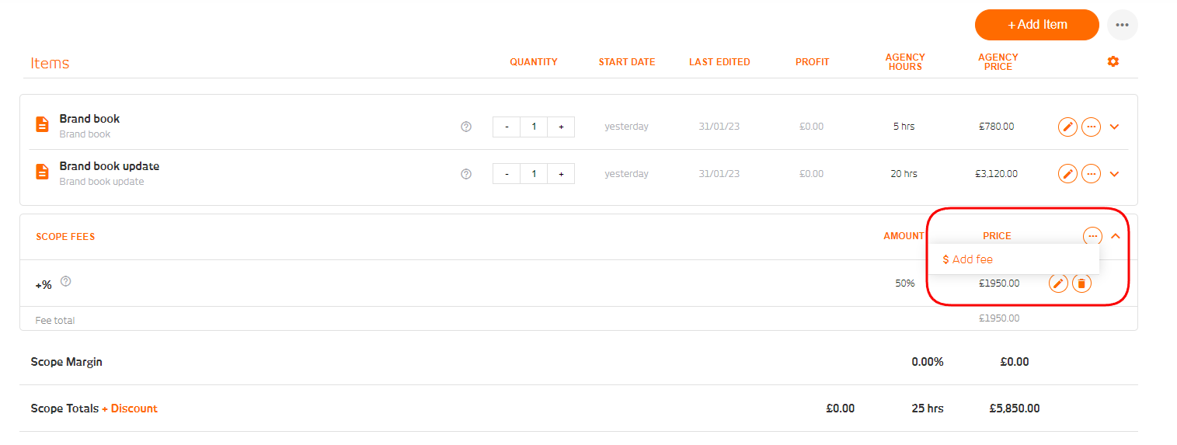Sort by Last Edited column header

[719, 62]
